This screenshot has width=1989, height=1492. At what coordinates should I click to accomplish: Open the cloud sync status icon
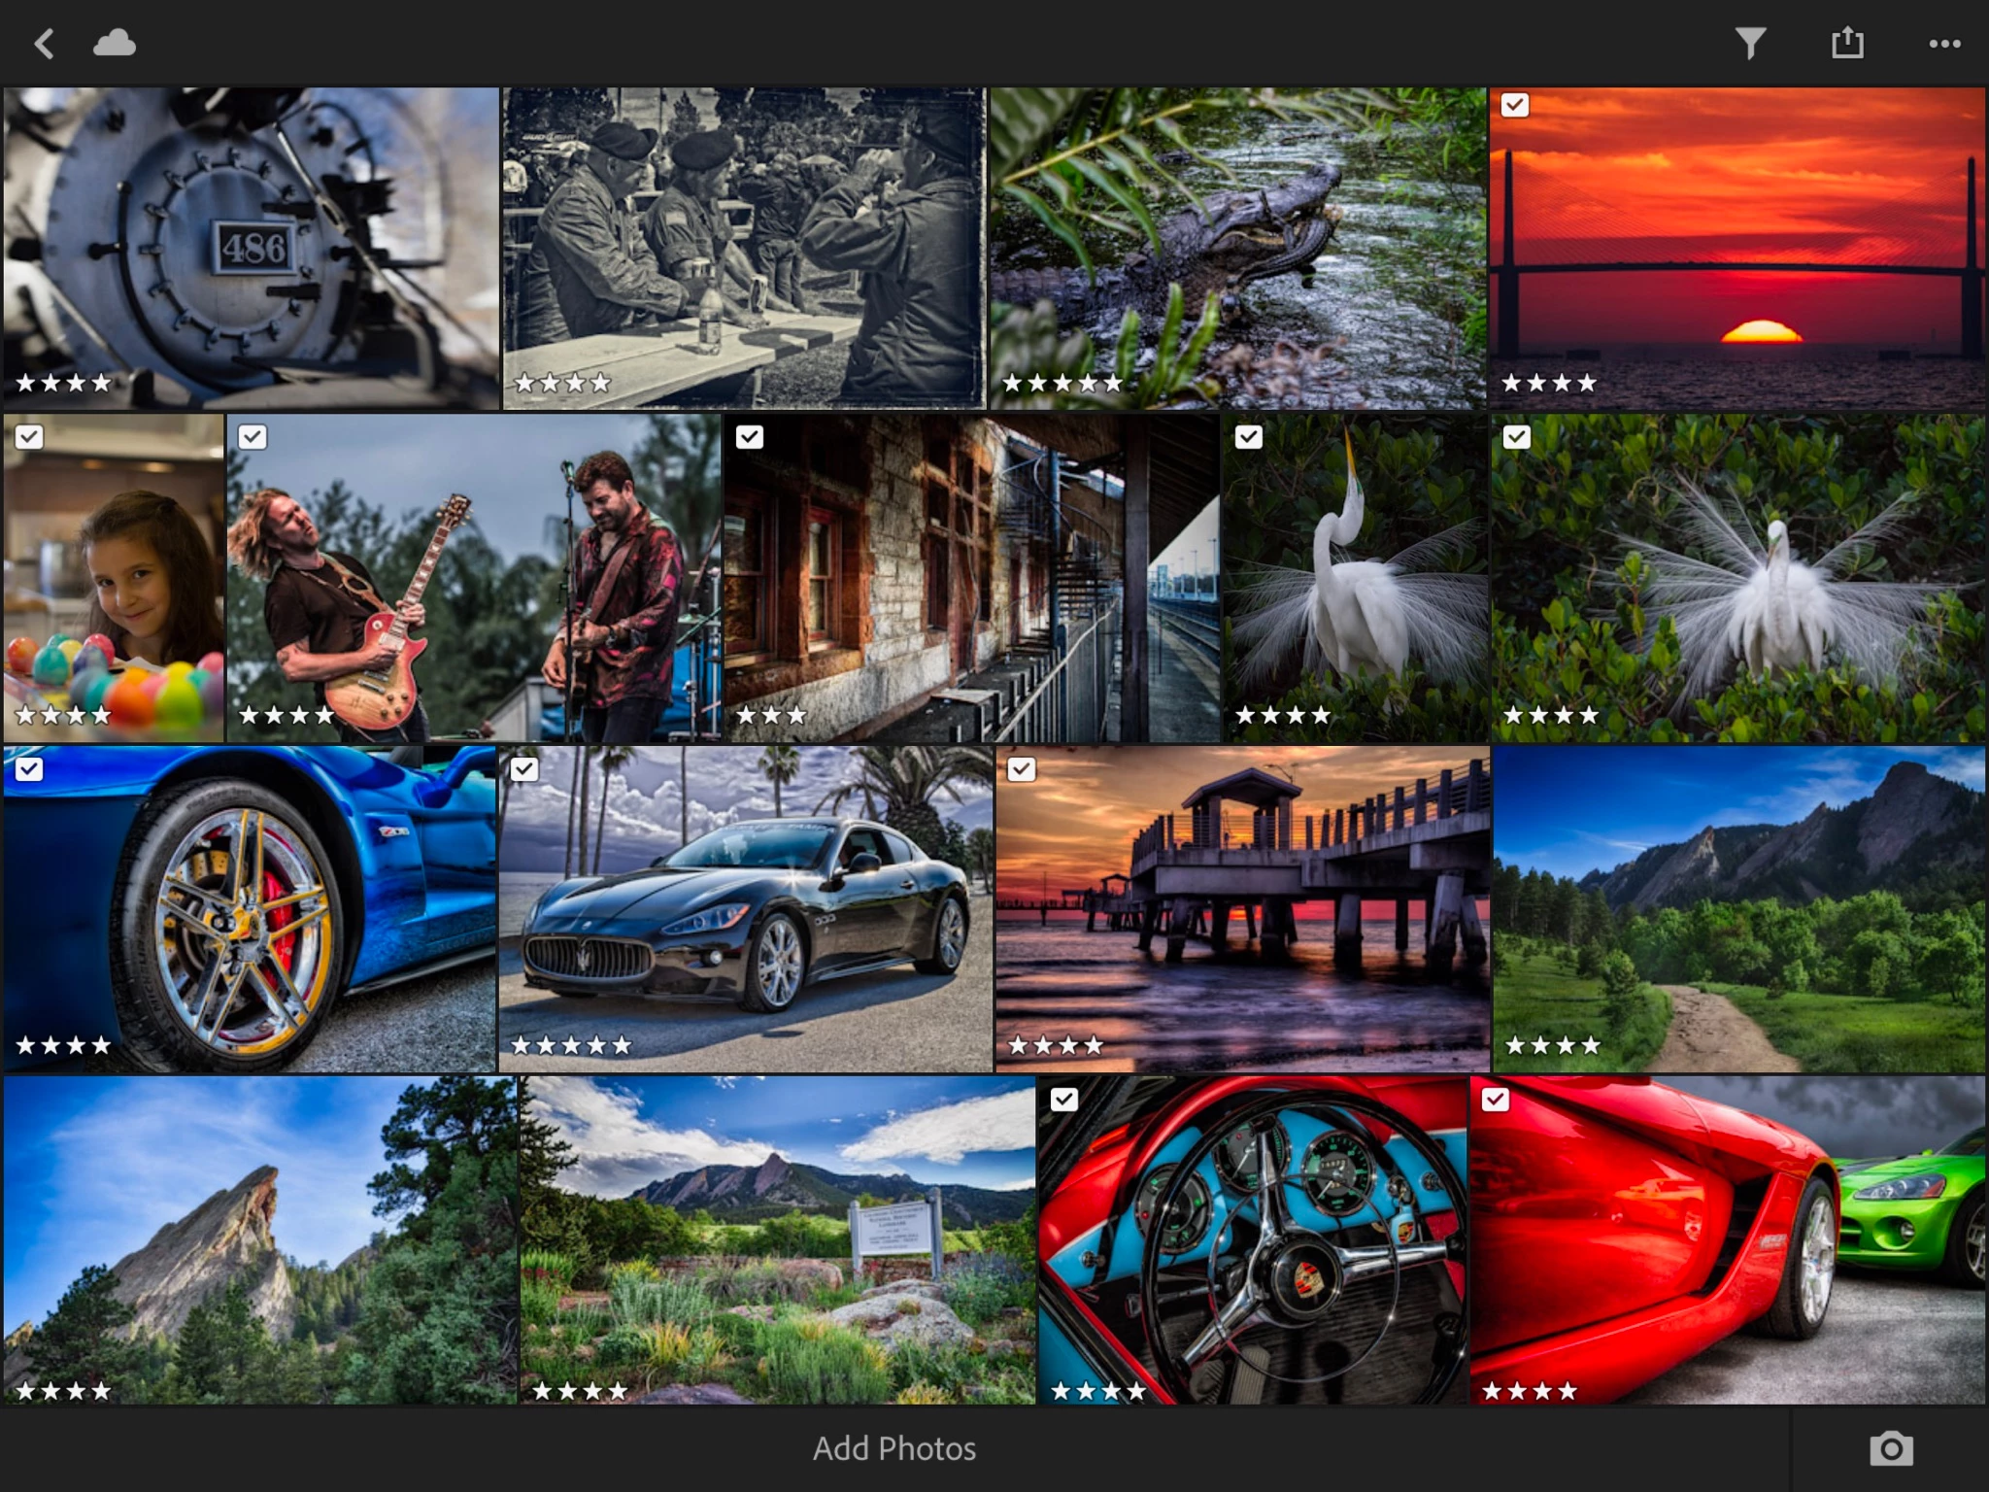114,44
